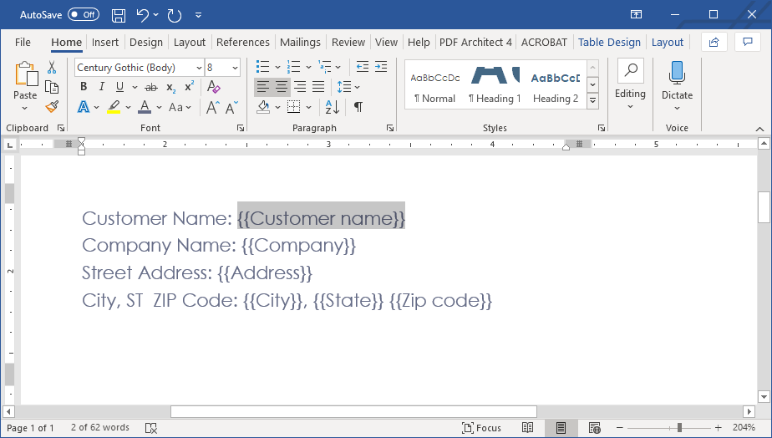
Task: Open the Comments icon button
Action: point(748,43)
